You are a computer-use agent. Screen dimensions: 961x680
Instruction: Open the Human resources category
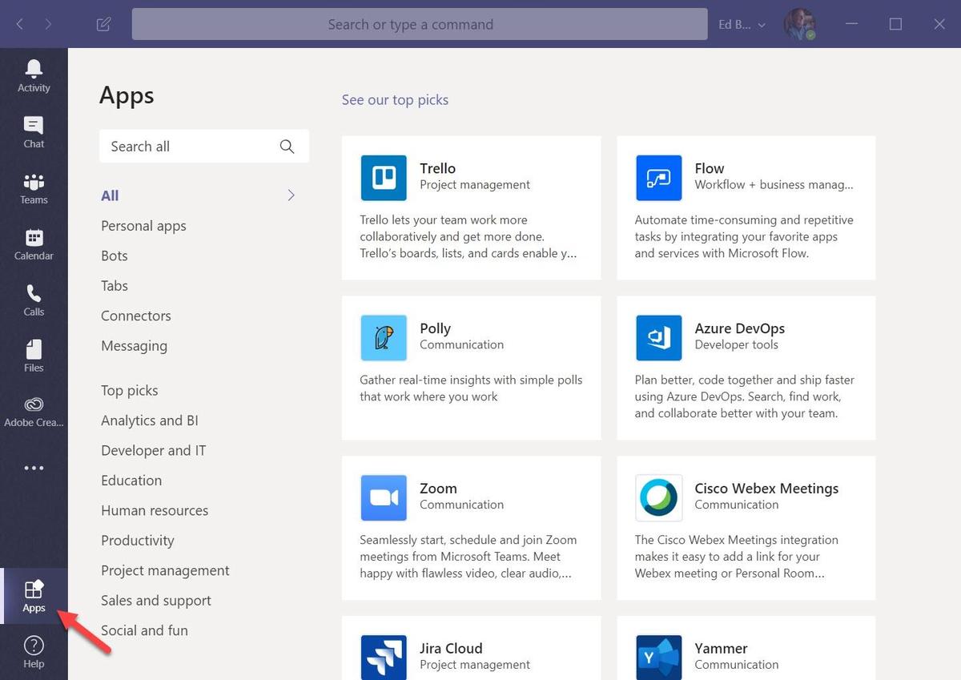[x=155, y=511]
